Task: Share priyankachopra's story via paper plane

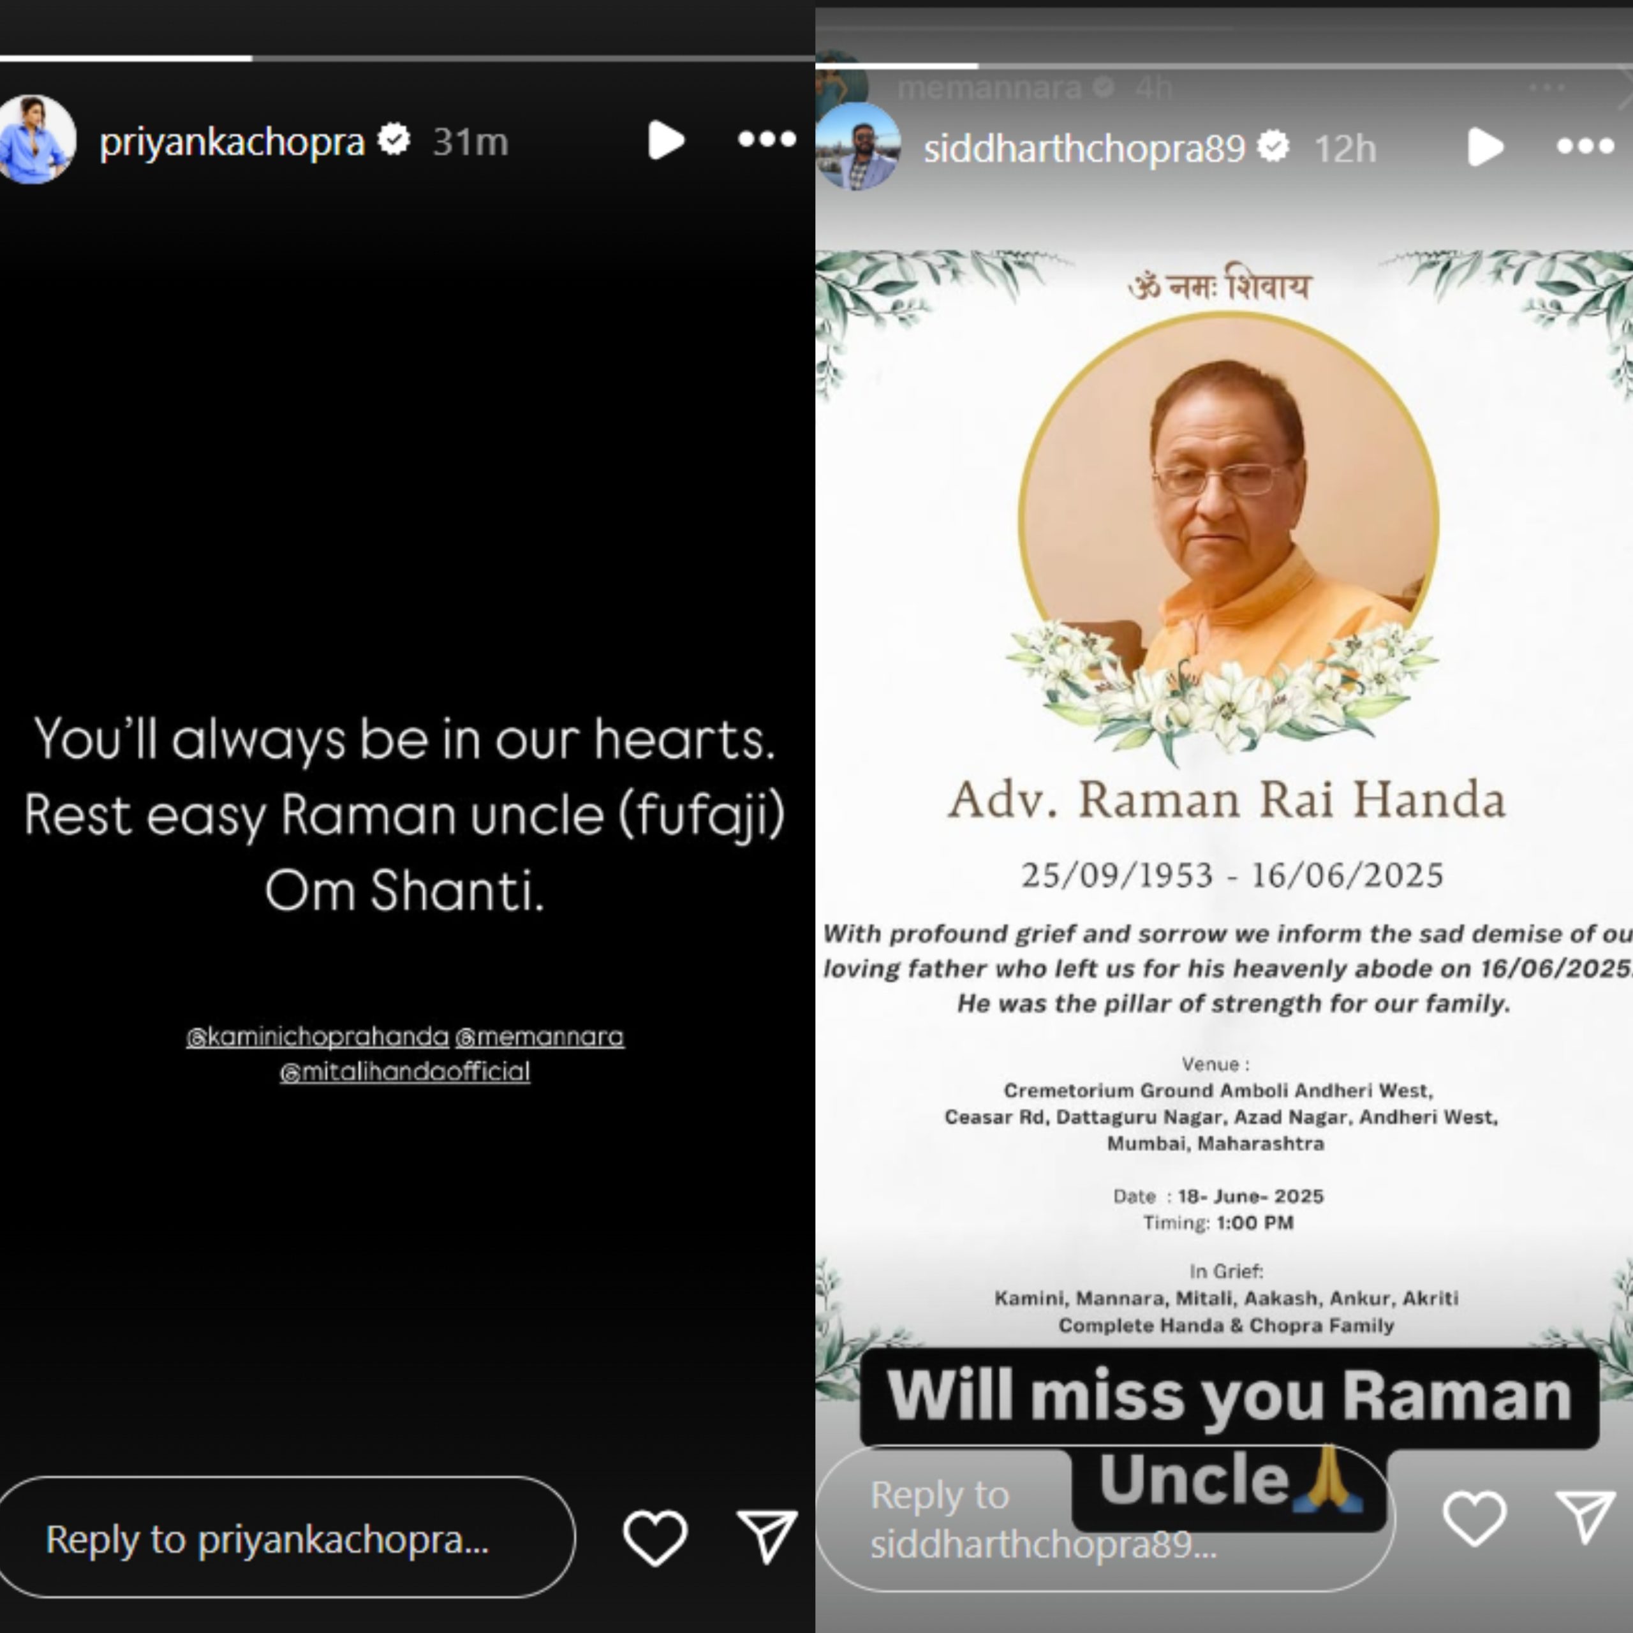Action: click(x=767, y=1537)
